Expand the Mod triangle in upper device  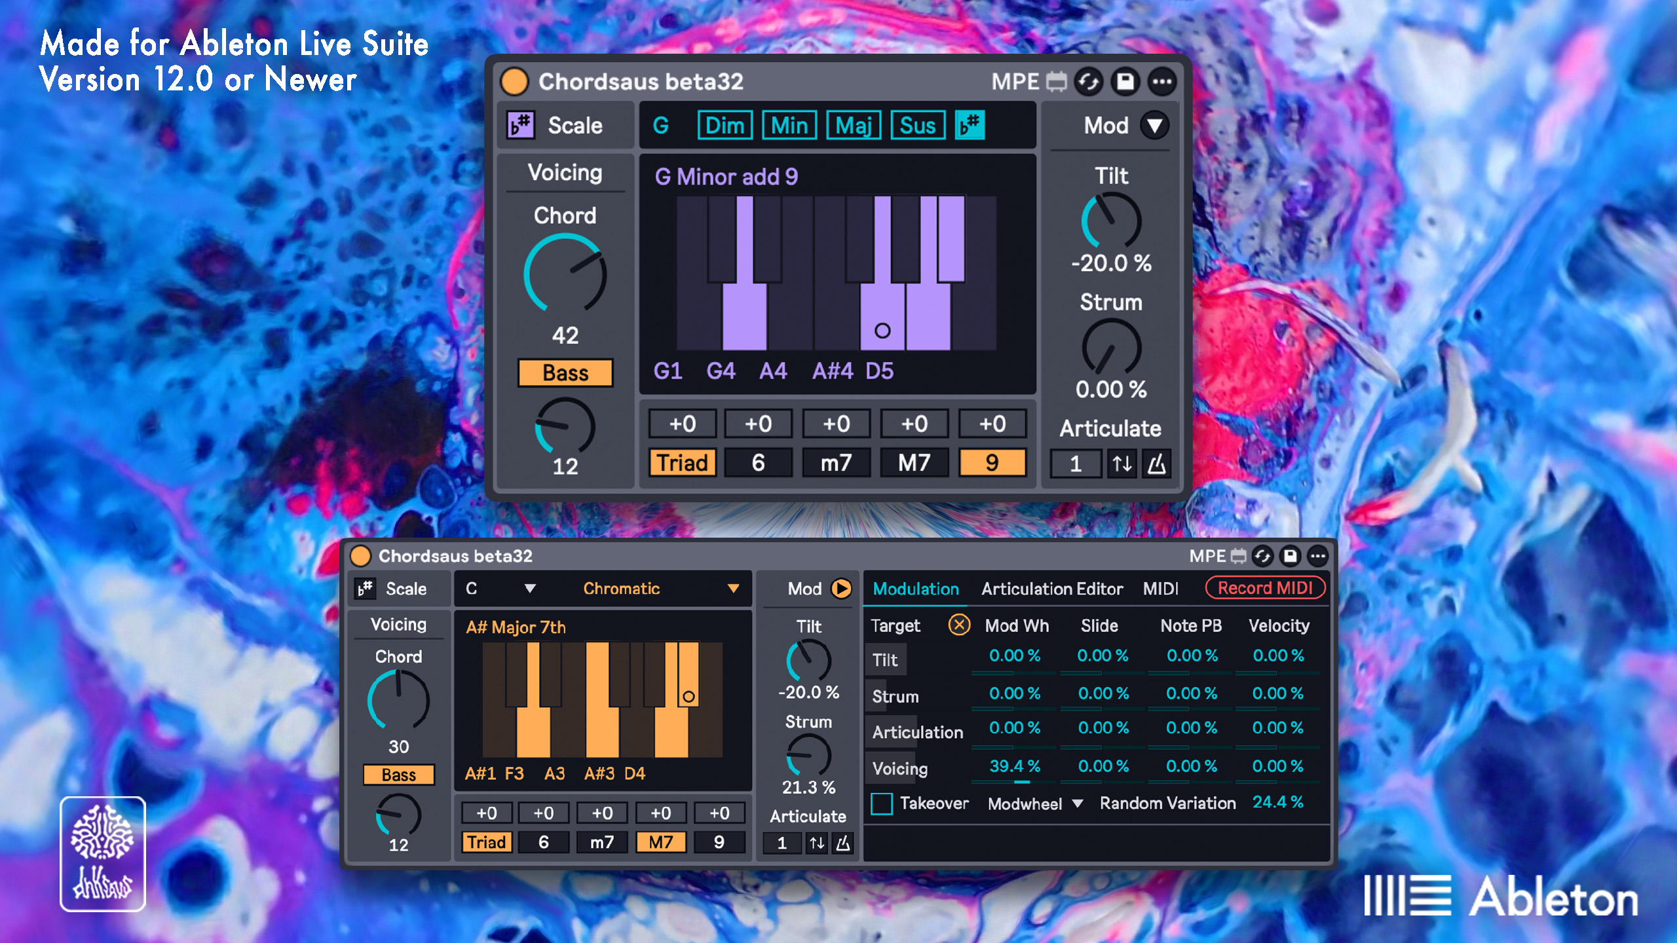point(1155,125)
